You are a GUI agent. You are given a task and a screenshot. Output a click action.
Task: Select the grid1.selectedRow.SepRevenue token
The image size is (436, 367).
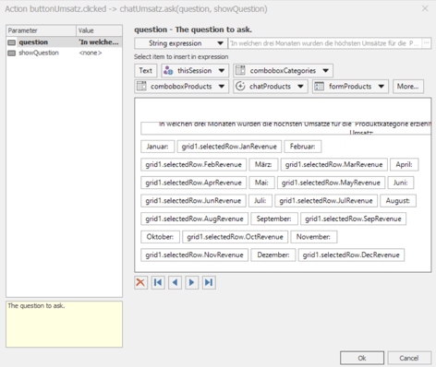[354, 219]
